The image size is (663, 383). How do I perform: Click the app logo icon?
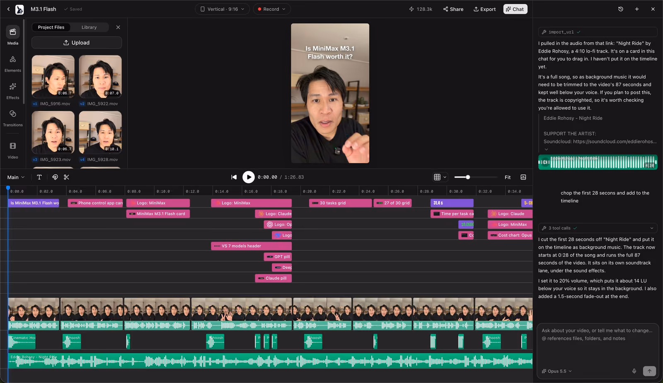[19, 9]
